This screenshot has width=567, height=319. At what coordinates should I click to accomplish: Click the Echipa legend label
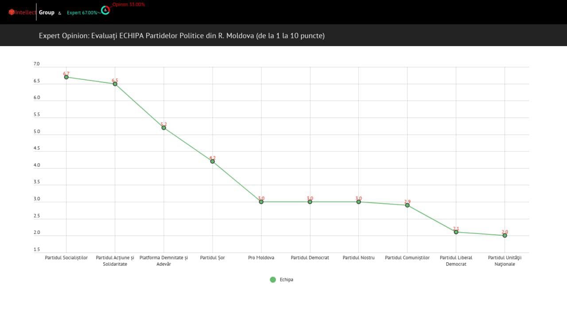(287, 280)
